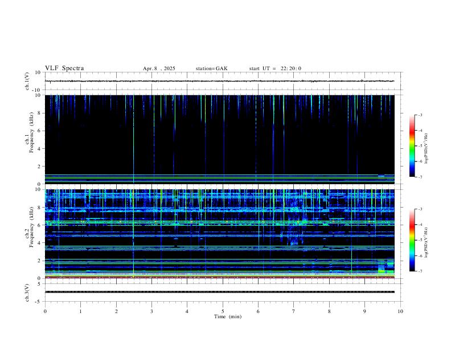The image size is (451, 349).
Task: Click time axis tick label "4"
Action: pyautogui.click(x=187, y=311)
